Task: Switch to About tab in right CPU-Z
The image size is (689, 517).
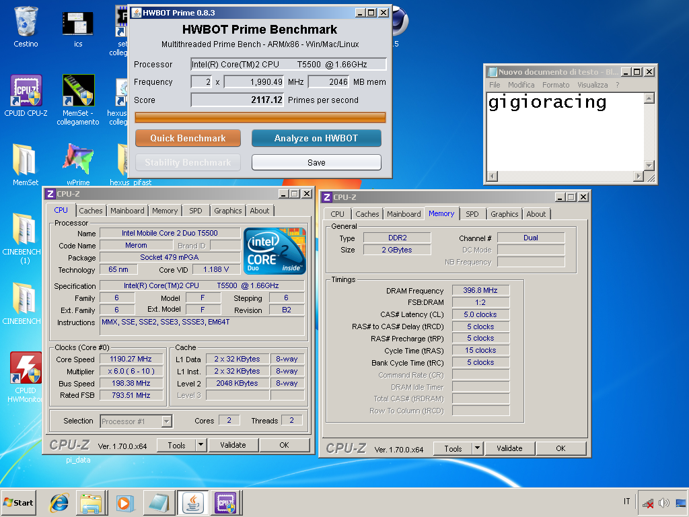Action: (x=536, y=214)
